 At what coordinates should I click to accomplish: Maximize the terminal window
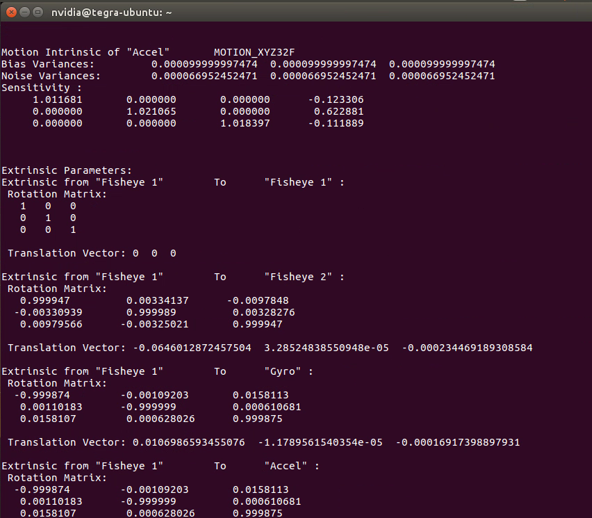pyautogui.click(x=38, y=13)
